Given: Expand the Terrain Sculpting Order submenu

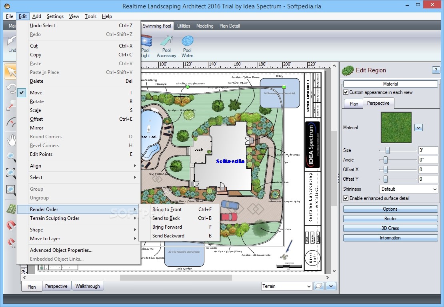Looking at the screenshot, I should pos(79,218).
